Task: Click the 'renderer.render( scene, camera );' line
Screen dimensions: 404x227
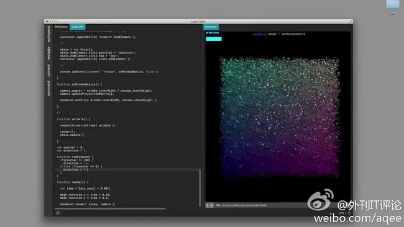Action: 88,205
